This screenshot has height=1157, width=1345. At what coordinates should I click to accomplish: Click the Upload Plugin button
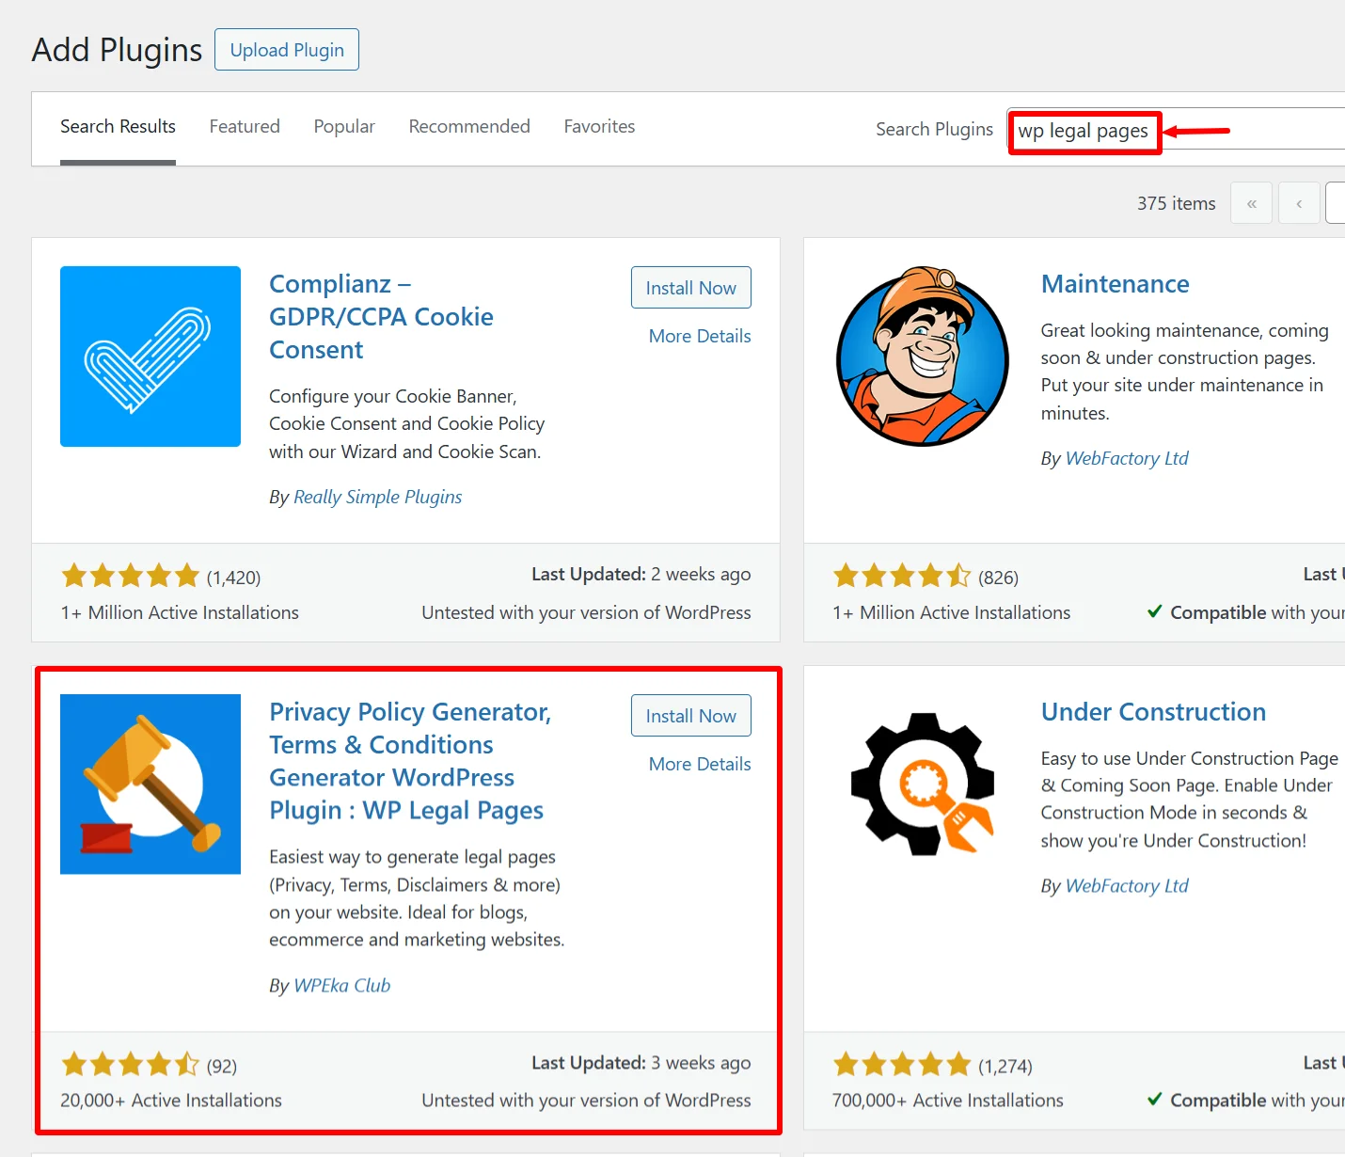click(x=287, y=50)
